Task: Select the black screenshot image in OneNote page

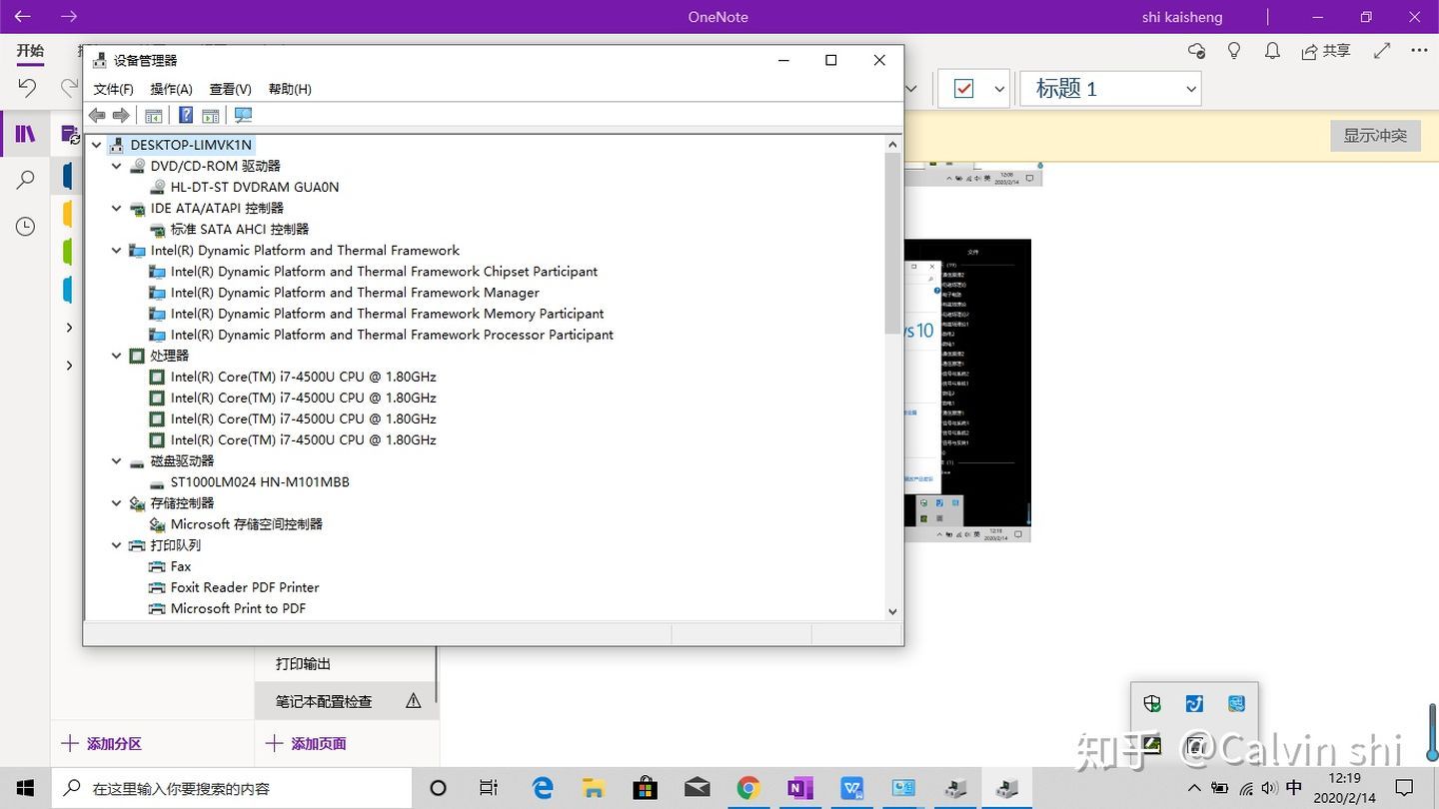Action: 967,390
